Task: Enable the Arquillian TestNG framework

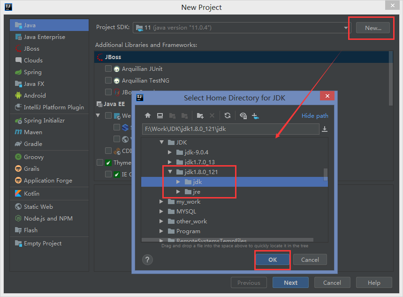Action: tap(108, 80)
